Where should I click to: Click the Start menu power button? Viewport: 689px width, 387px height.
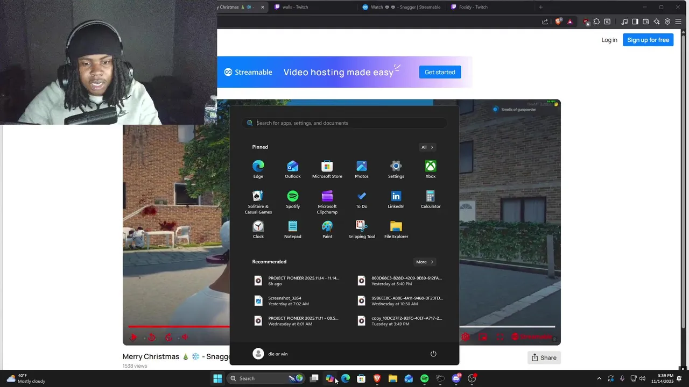(433, 354)
